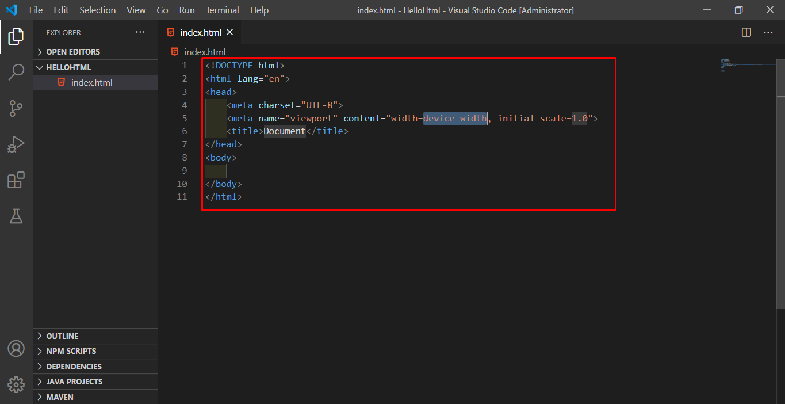Open the Run and Debug view
The width and height of the screenshot is (785, 404).
pyautogui.click(x=16, y=144)
